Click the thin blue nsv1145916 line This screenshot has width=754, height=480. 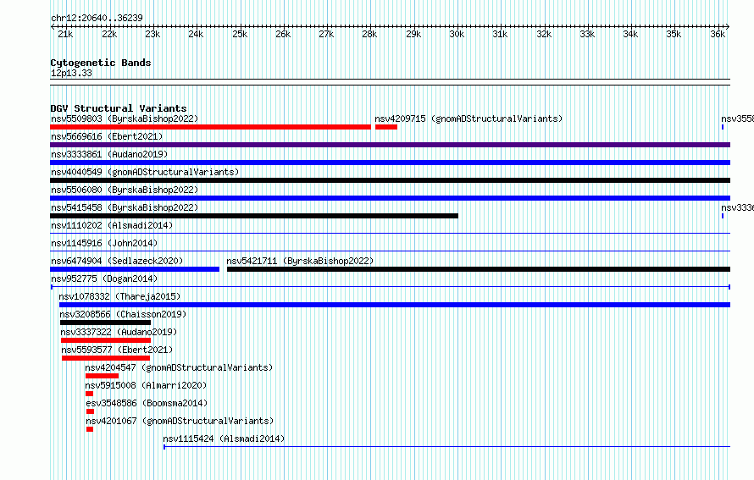(390, 251)
